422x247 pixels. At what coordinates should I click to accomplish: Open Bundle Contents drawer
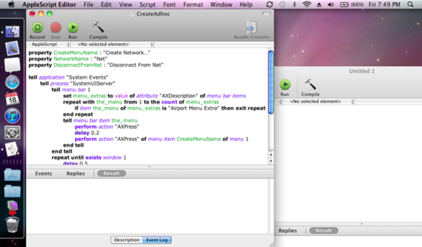click(x=252, y=30)
